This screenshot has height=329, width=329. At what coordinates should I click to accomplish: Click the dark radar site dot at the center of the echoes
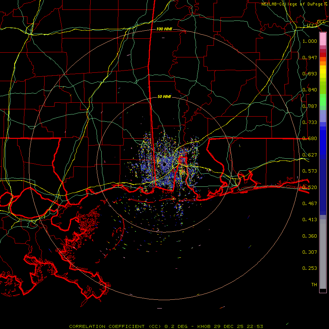(x=164, y=164)
